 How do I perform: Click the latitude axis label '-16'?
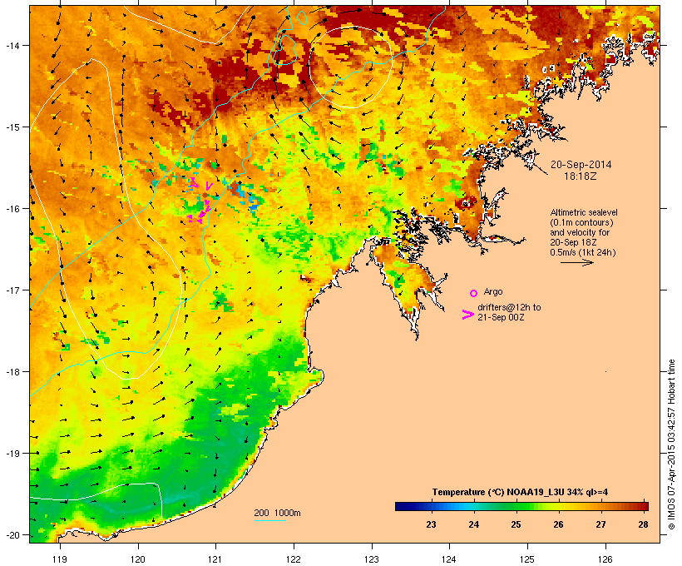12,209
